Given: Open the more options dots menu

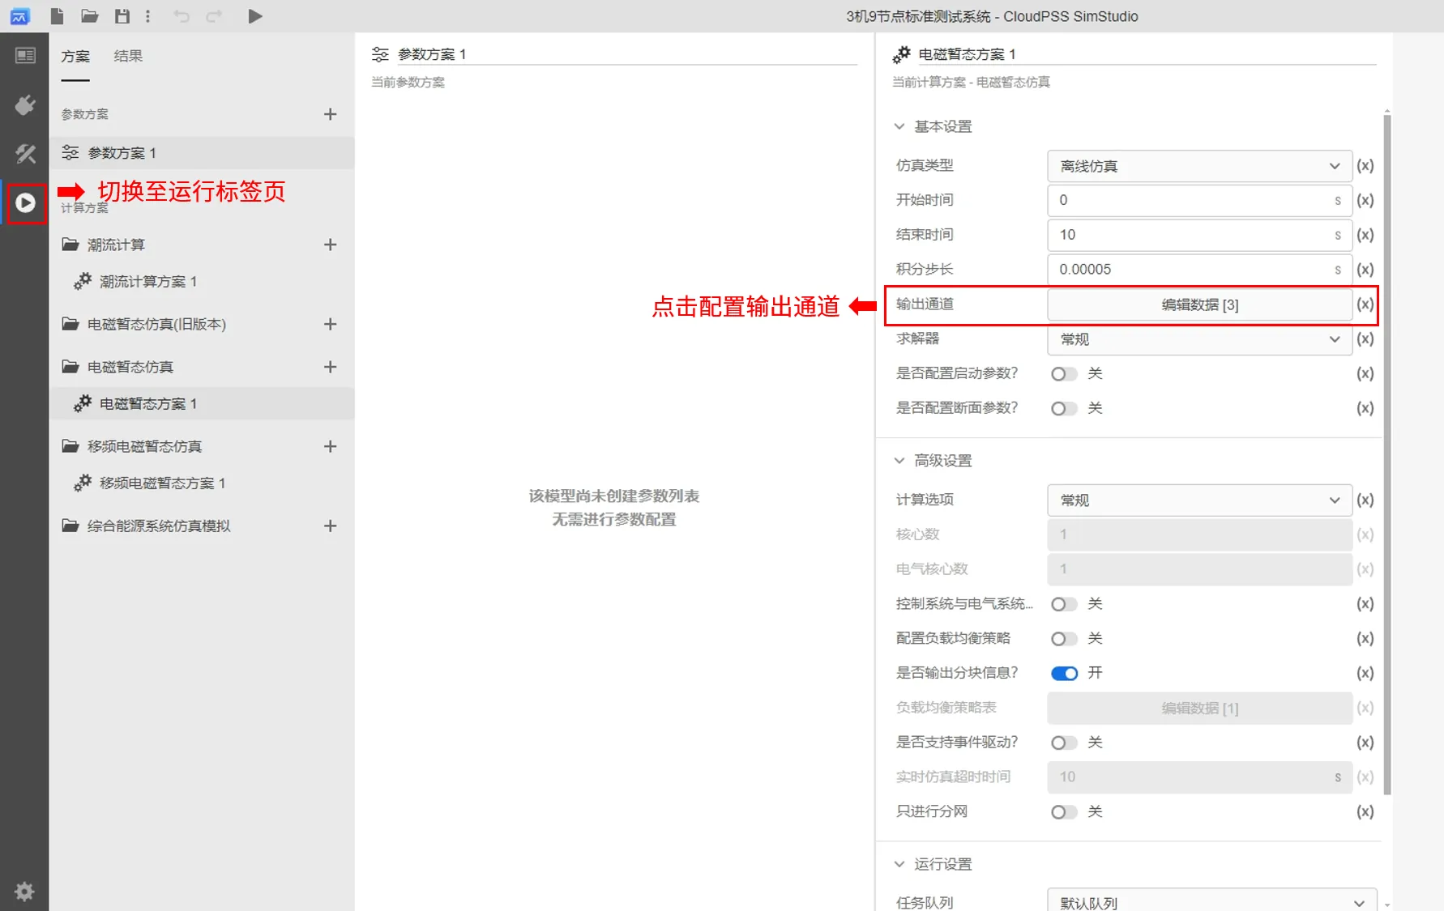Looking at the screenshot, I should pos(147,16).
